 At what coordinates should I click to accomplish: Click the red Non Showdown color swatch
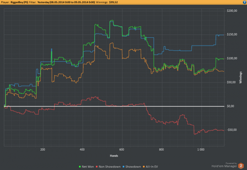97,166
